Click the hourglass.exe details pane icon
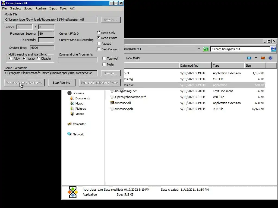This screenshot has height=208, width=278. (x=73, y=192)
